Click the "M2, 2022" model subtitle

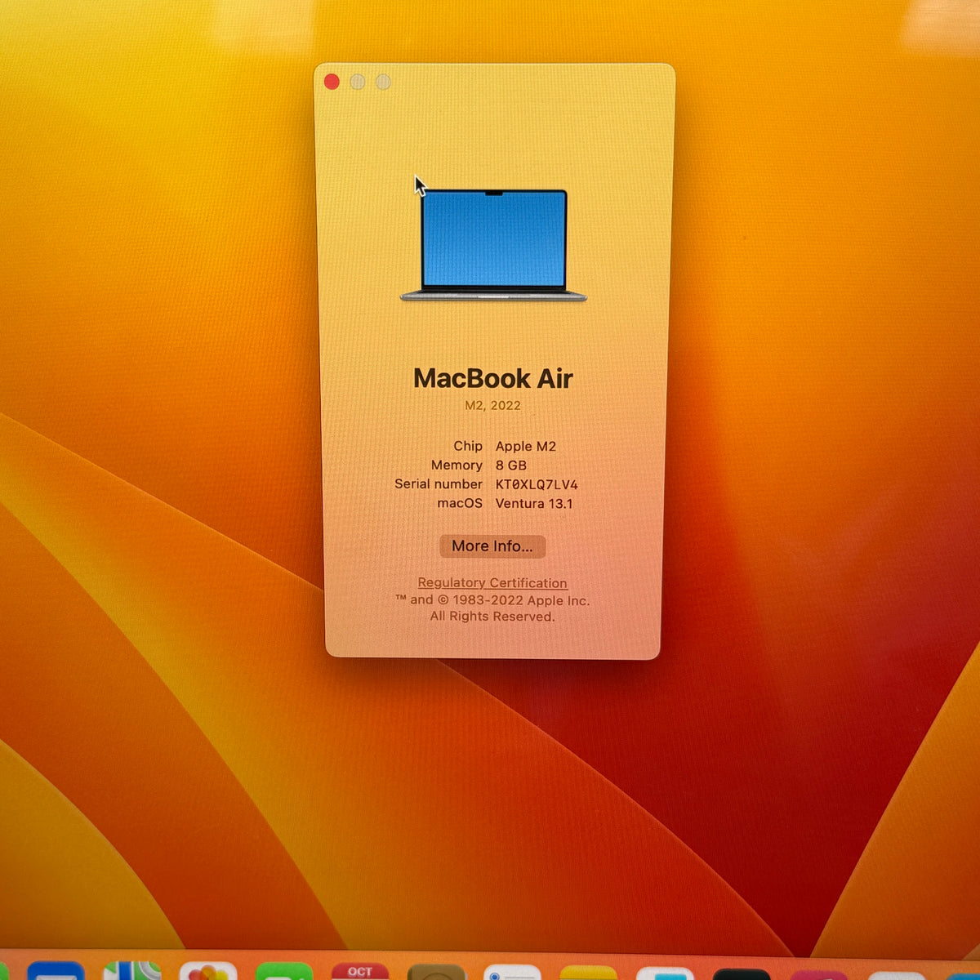coord(492,405)
